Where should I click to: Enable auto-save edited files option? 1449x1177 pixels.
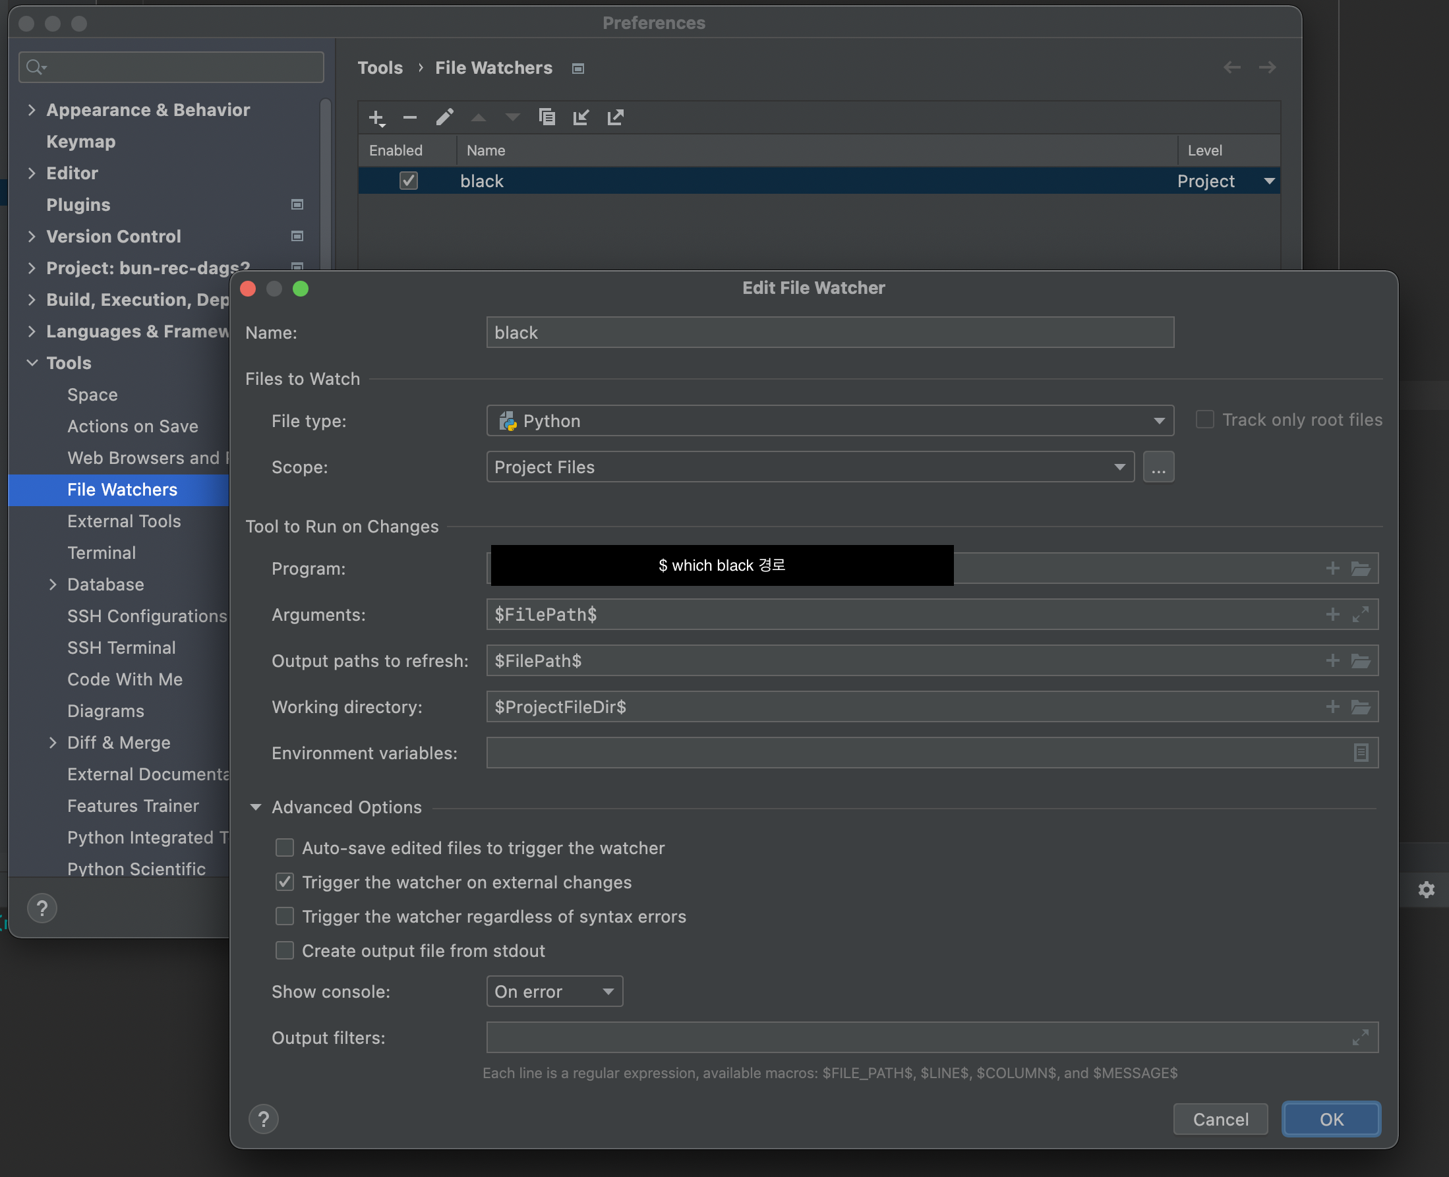(285, 847)
